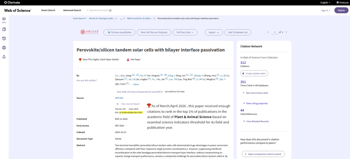Click the Early Access value SEP 2024
350x159 pixels.
(x=119, y=126)
